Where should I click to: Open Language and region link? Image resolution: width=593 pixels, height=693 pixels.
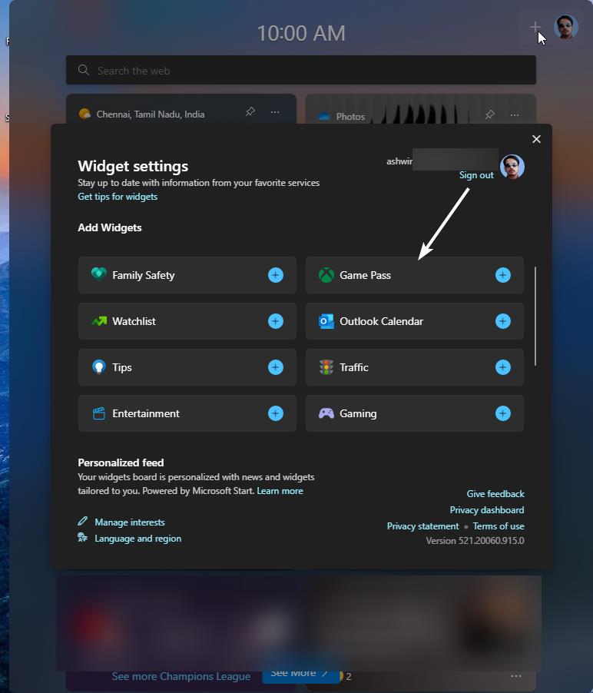(137, 539)
